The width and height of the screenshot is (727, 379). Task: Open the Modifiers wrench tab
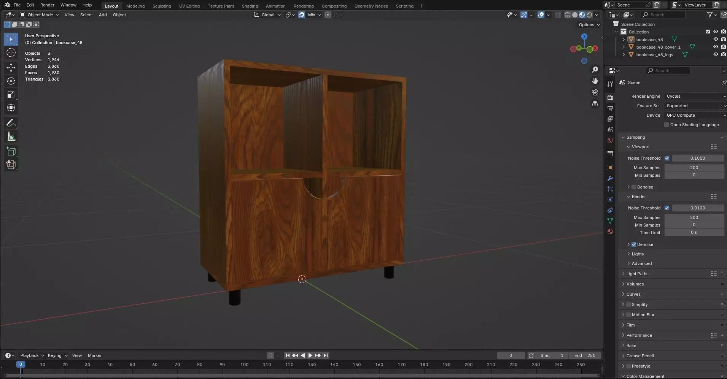click(610, 178)
